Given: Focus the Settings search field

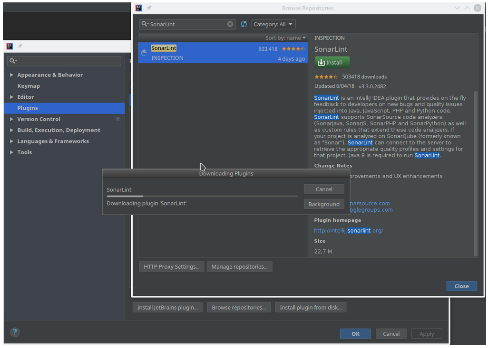Looking at the screenshot, I should coord(64,61).
